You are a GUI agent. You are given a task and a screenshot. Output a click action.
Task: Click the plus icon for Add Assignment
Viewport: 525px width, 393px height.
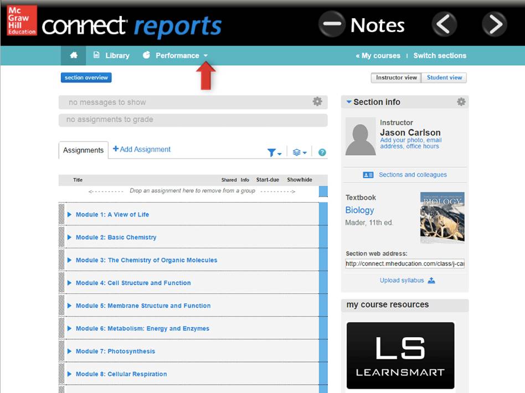click(x=116, y=149)
